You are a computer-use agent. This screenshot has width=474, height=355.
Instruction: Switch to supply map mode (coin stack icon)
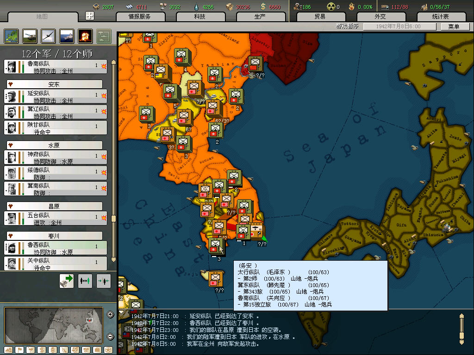[x=53, y=350]
